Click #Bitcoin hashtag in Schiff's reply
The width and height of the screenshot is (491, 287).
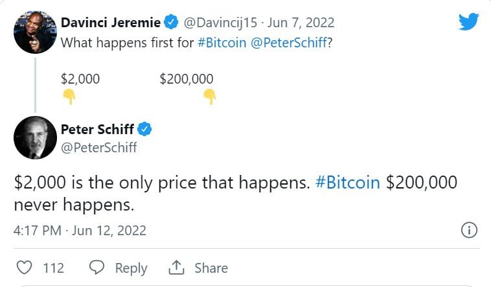(x=348, y=183)
